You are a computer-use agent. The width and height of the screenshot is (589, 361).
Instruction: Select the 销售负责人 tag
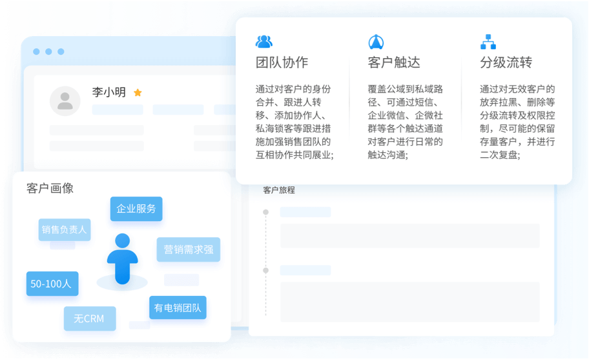tap(64, 229)
